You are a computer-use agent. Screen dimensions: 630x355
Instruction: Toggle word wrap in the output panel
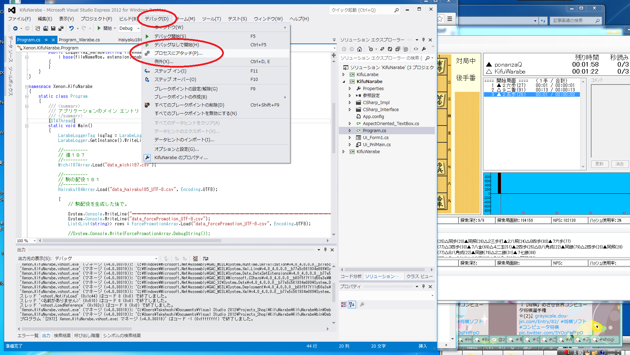point(206,259)
